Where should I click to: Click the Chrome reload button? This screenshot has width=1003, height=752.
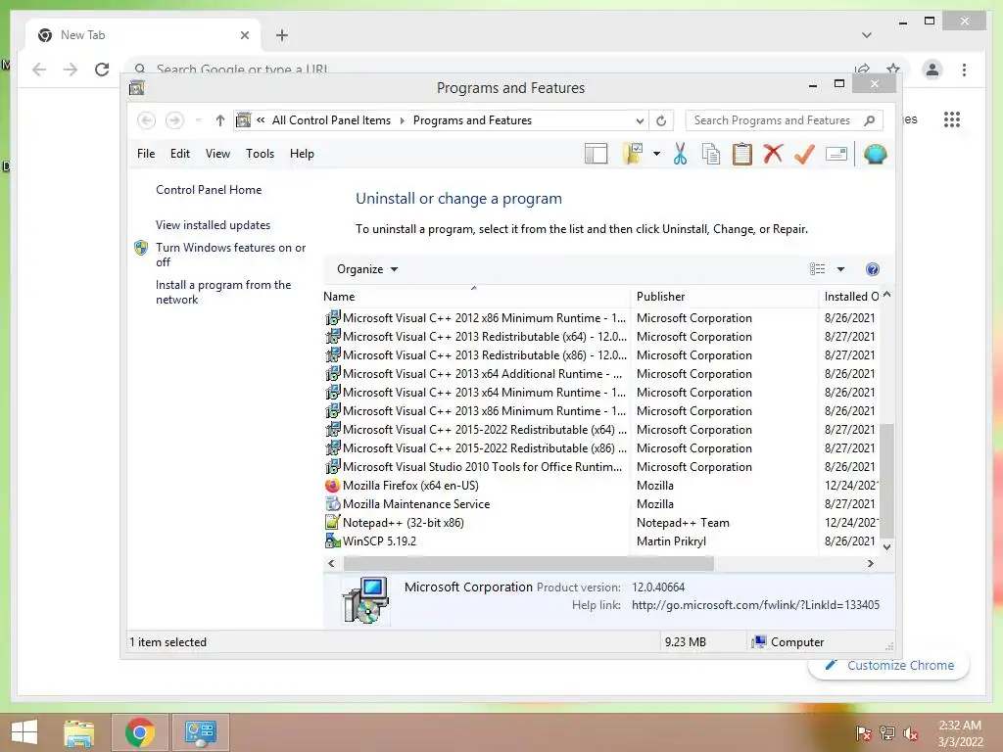[102, 70]
